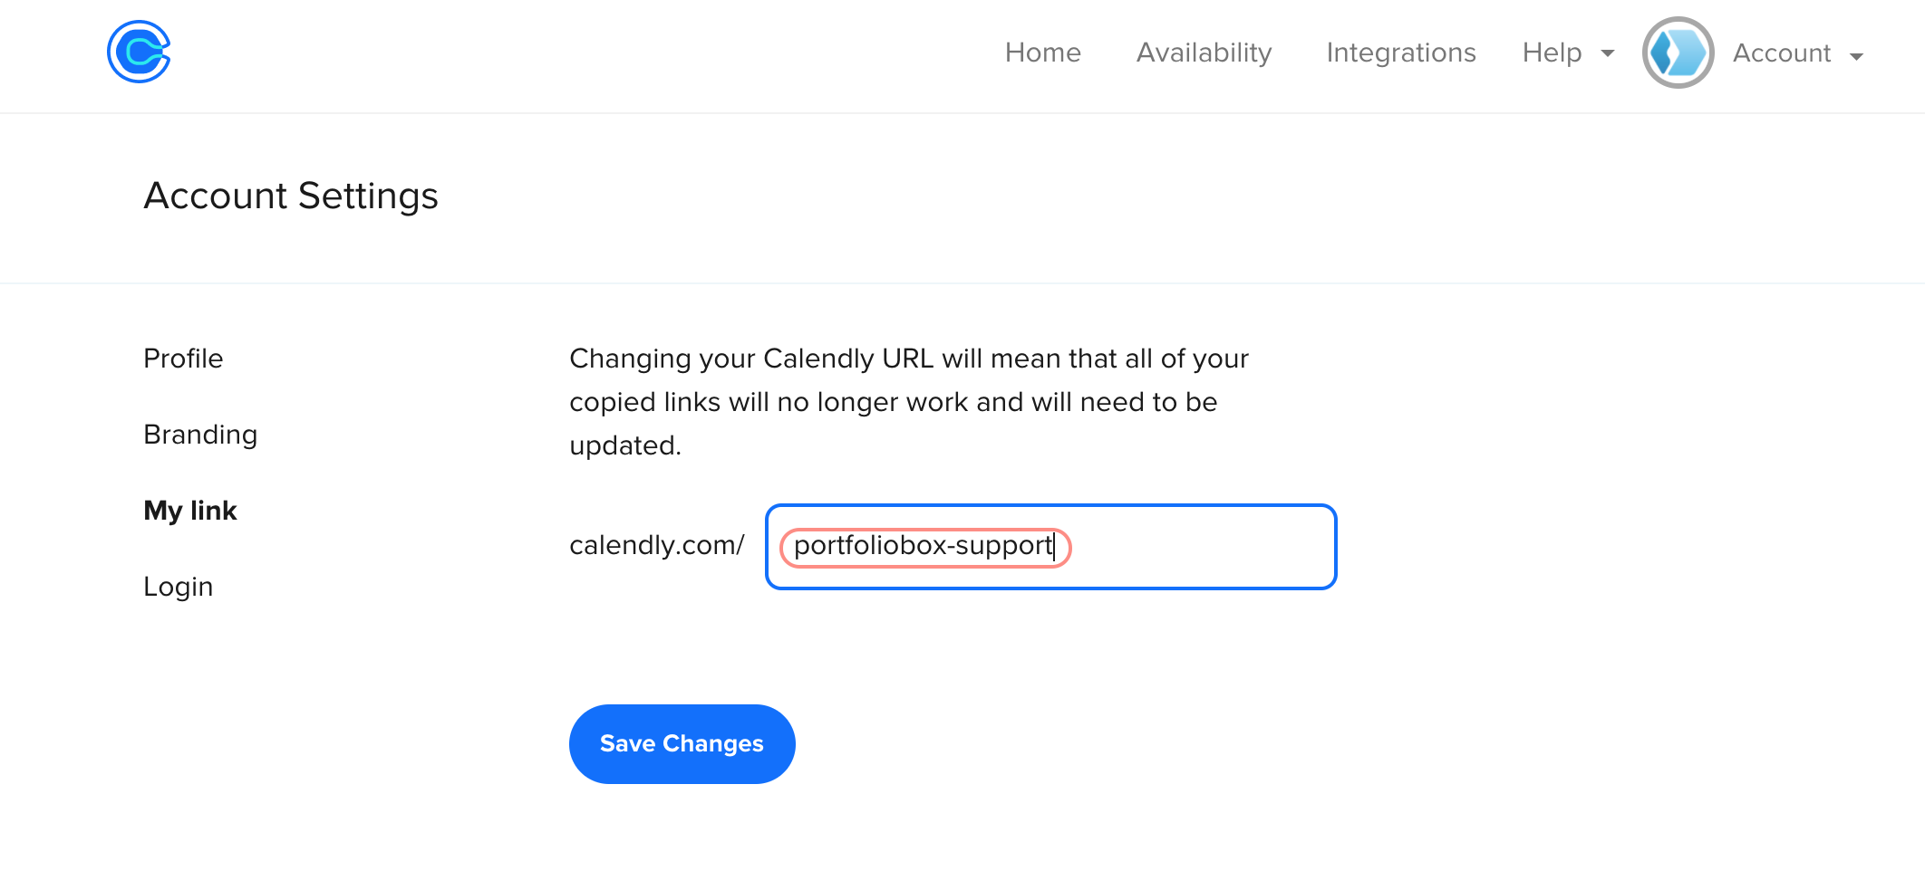Click inside the Calendly URL input field

coord(1051,547)
